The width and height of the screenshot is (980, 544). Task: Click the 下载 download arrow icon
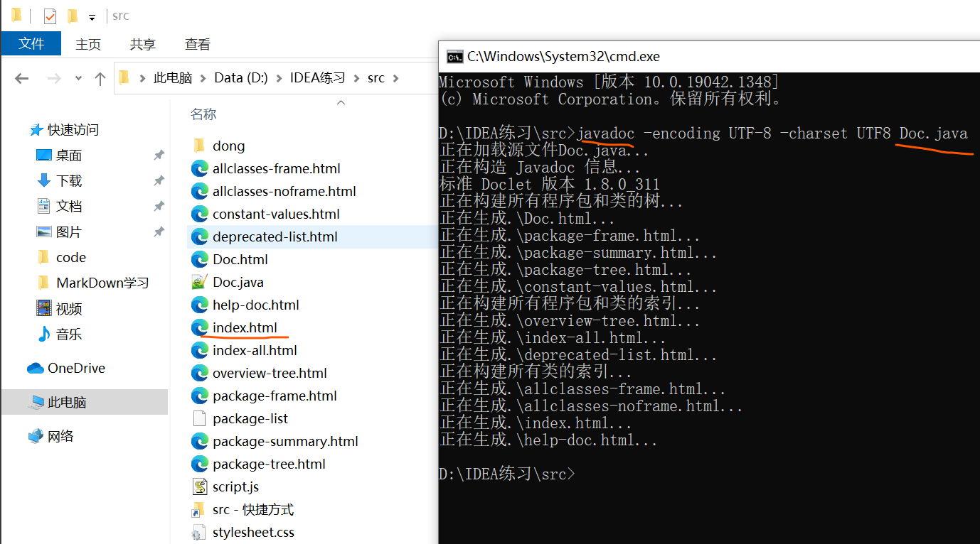tap(44, 181)
